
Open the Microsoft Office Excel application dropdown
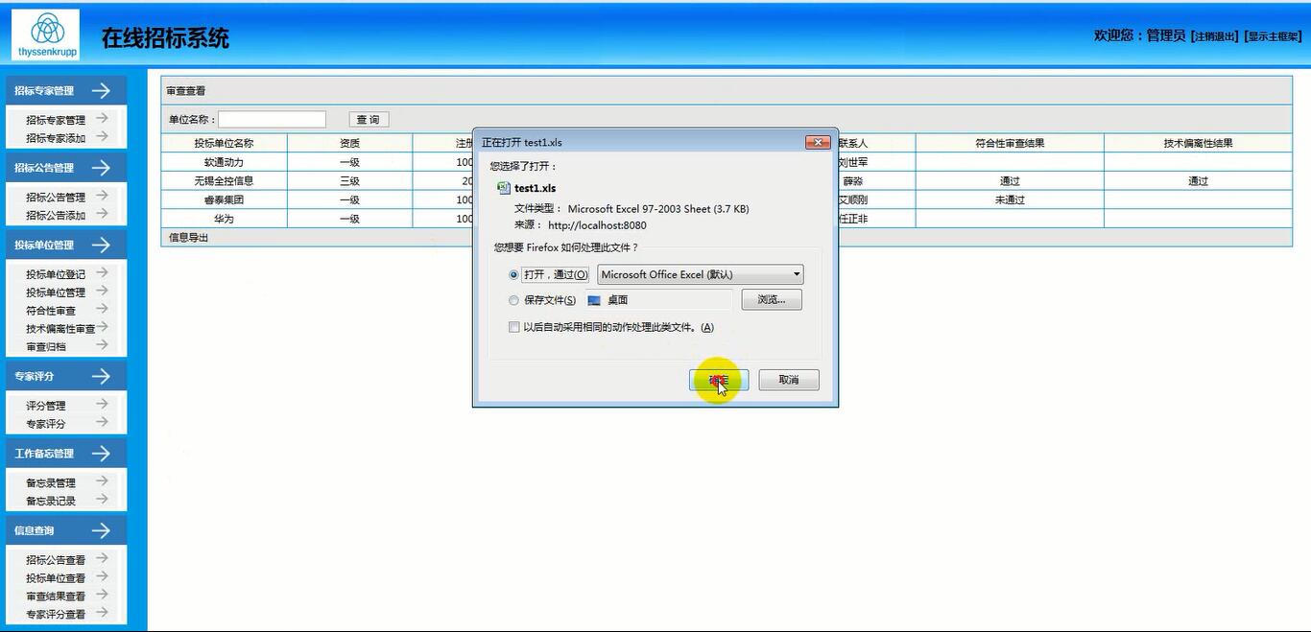[x=701, y=274]
